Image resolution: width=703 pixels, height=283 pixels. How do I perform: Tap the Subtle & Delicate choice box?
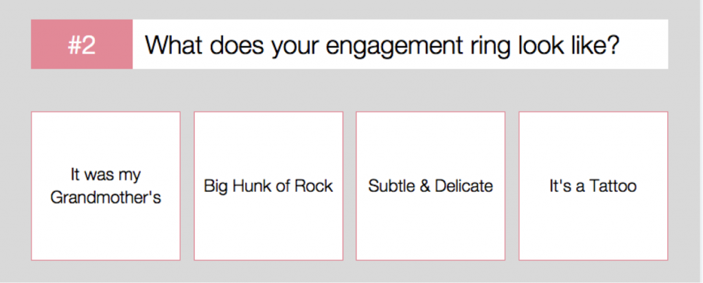[x=430, y=186]
